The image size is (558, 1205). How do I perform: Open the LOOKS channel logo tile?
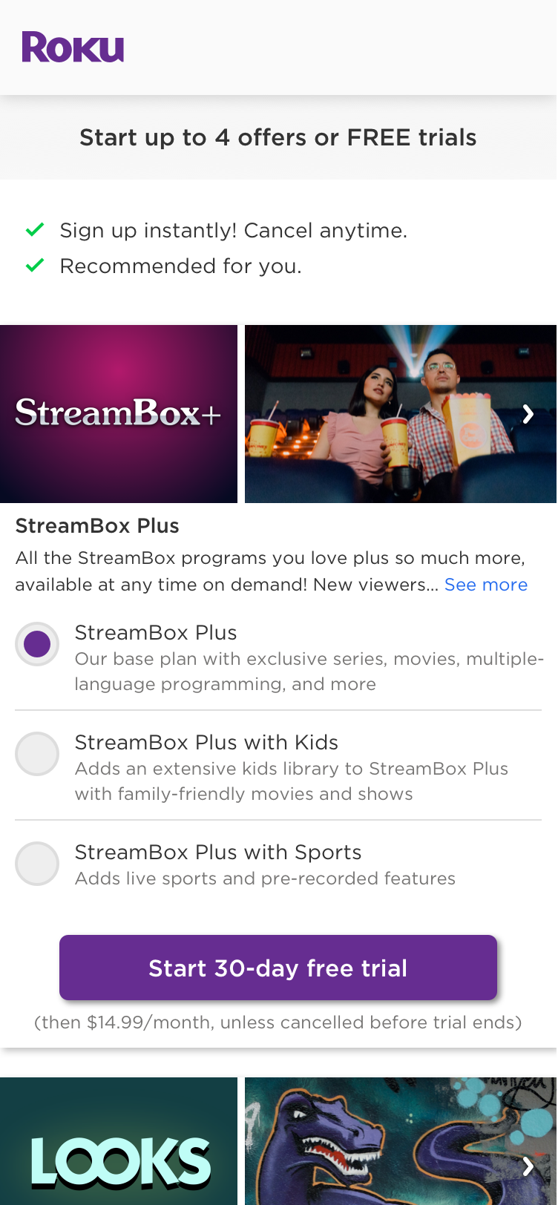pos(119,1141)
